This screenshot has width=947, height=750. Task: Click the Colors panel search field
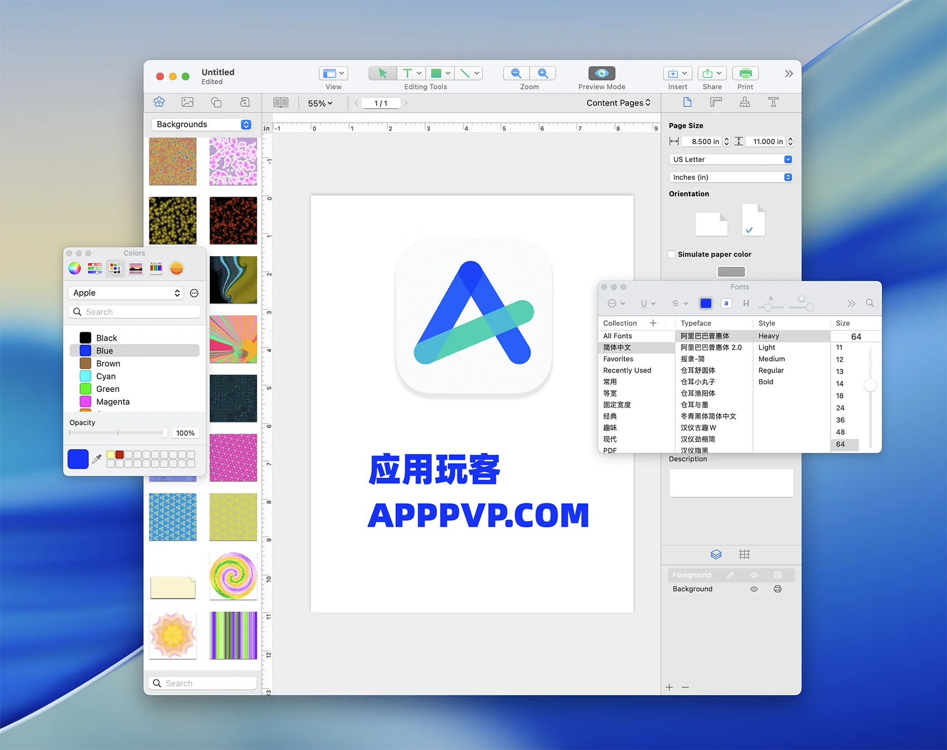click(x=134, y=312)
